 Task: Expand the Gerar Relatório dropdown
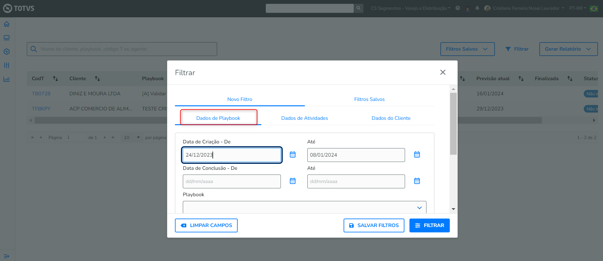568,49
